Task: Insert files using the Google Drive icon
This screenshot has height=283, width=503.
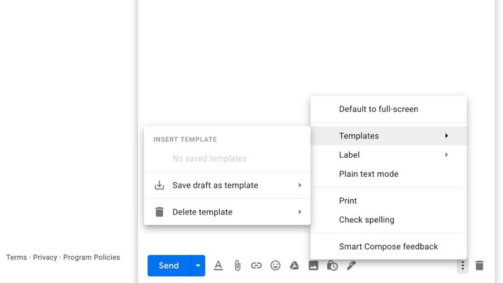Action: 294,266
